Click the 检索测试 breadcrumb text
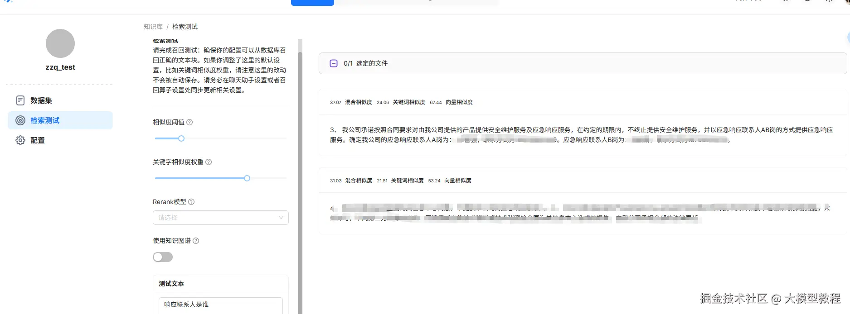 click(x=185, y=27)
